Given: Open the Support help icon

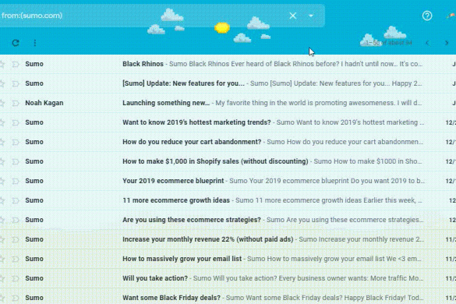Looking at the screenshot, I should [427, 16].
